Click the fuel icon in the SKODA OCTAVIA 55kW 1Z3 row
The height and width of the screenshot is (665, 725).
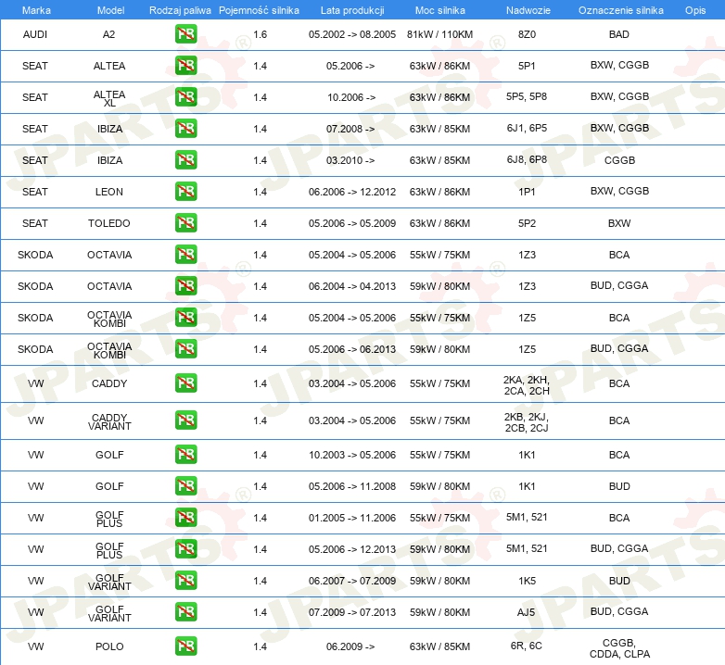(x=185, y=254)
